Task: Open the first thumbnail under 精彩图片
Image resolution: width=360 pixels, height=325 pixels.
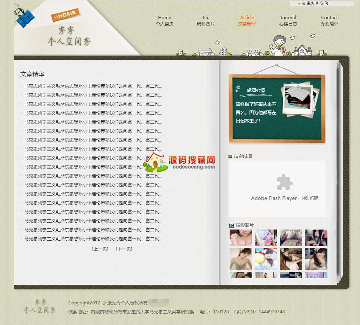Action: (x=240, y=238)
